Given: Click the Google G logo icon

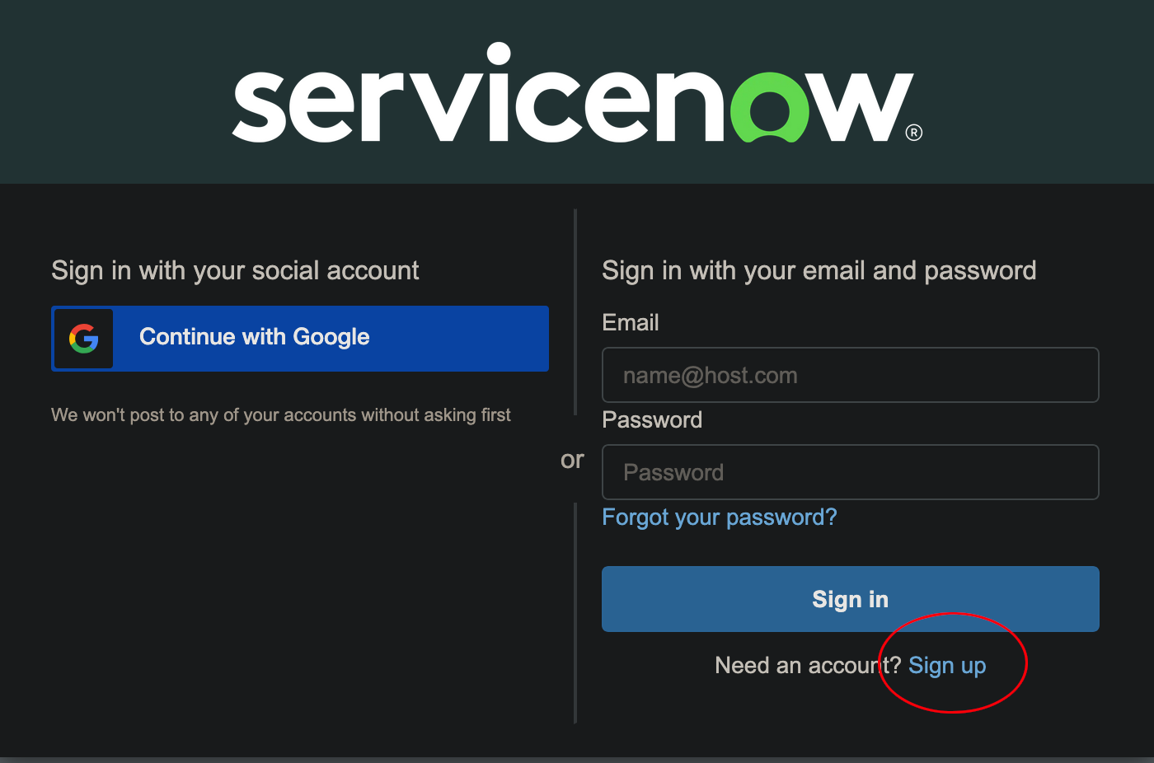Looking at the screenshot, I should tap(83, 339).
